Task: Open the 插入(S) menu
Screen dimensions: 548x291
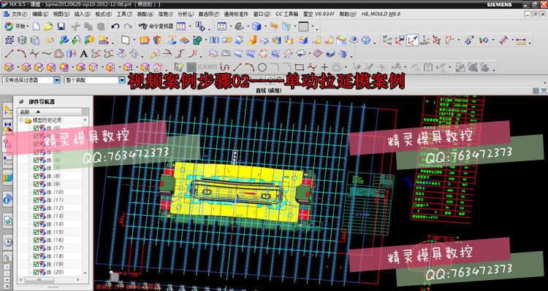Action: pyautogui.click(x=82, y=15)
